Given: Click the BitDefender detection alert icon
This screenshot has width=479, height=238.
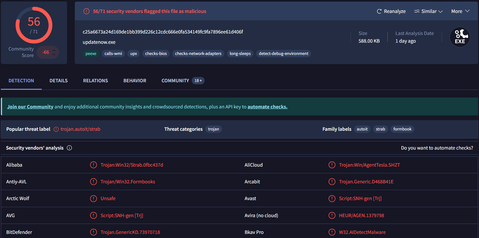Looking at the screenshot, I should 93,232.
